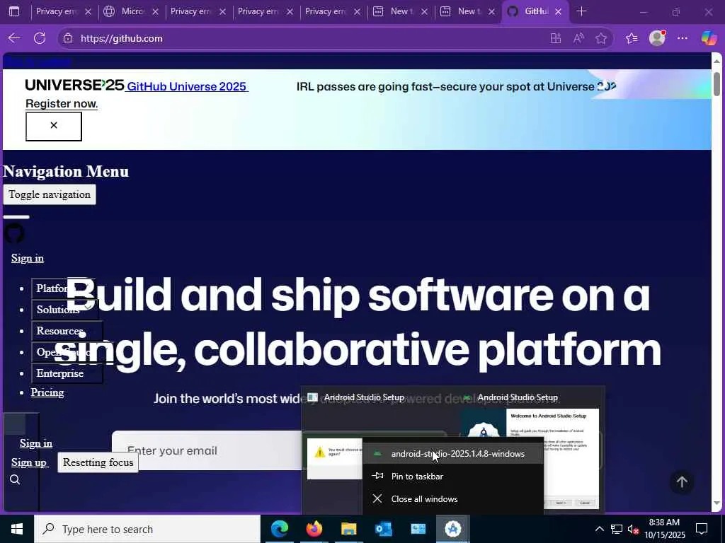Open the Edge profile avatar

tap(657, 38)
